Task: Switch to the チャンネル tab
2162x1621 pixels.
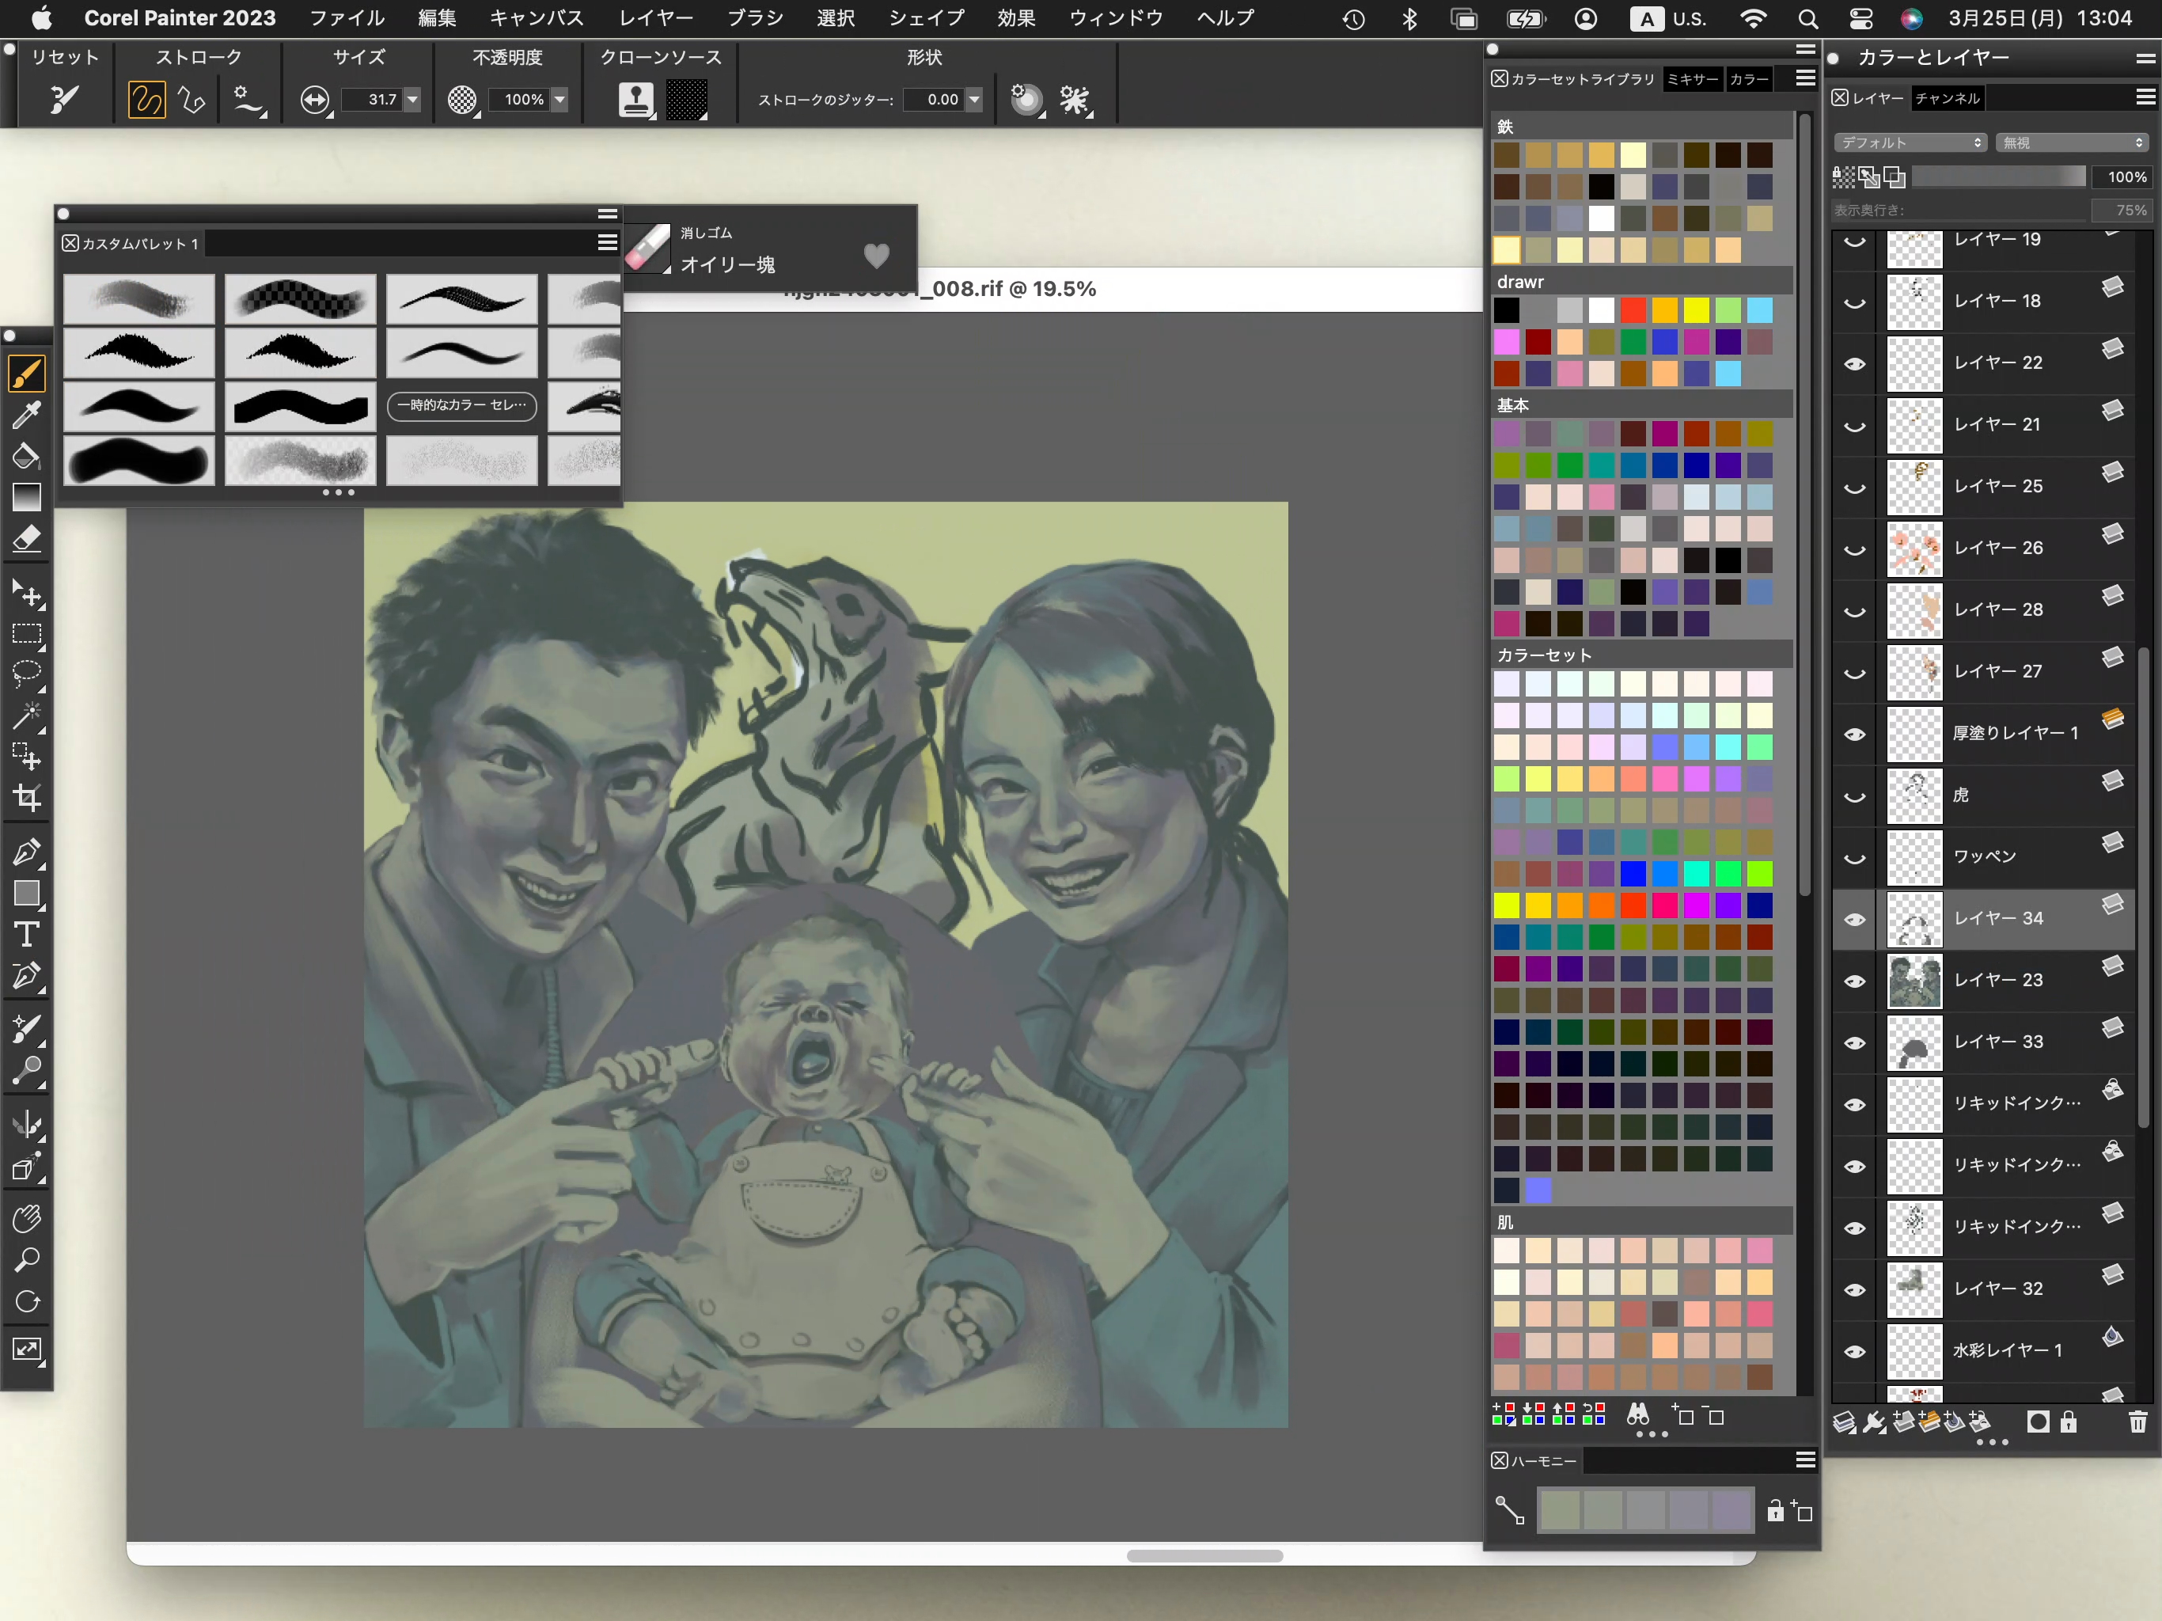Action: tap(1947, 98)
